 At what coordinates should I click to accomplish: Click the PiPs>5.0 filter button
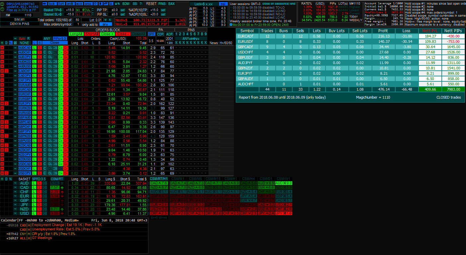pos(60,39)
